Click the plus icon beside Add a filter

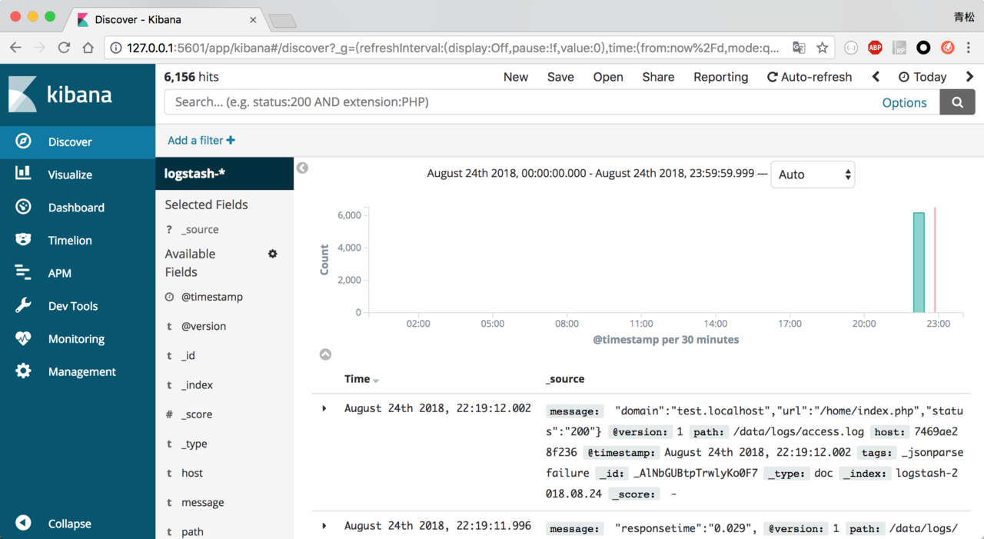(x=231, y=140)
